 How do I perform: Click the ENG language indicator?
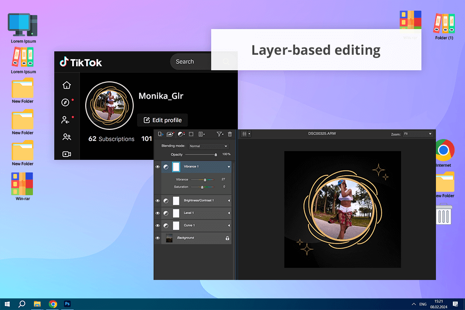point(423,304)
